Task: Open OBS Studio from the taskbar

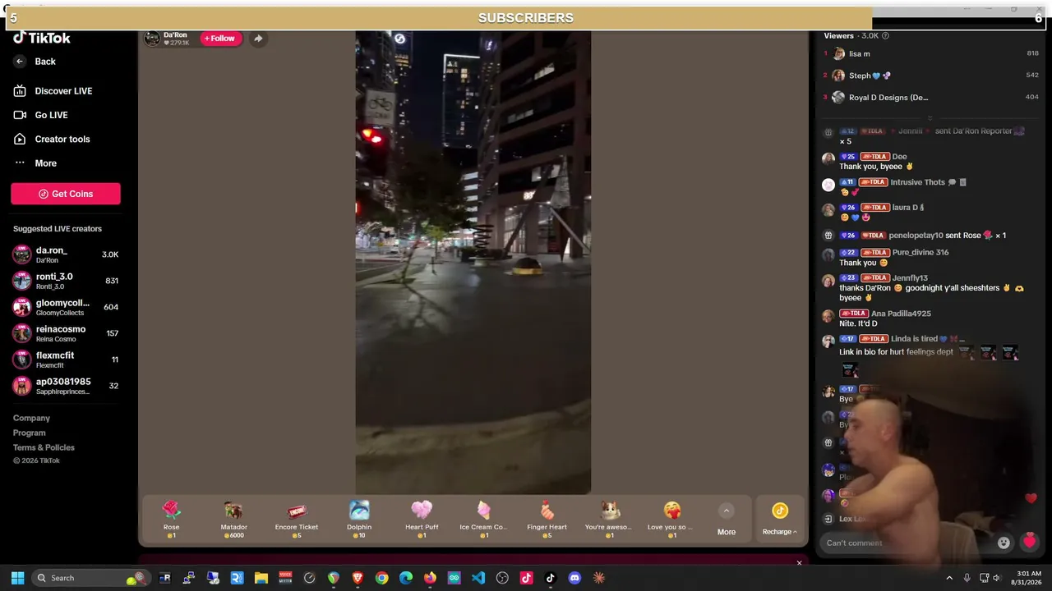Action: point(502,578)
